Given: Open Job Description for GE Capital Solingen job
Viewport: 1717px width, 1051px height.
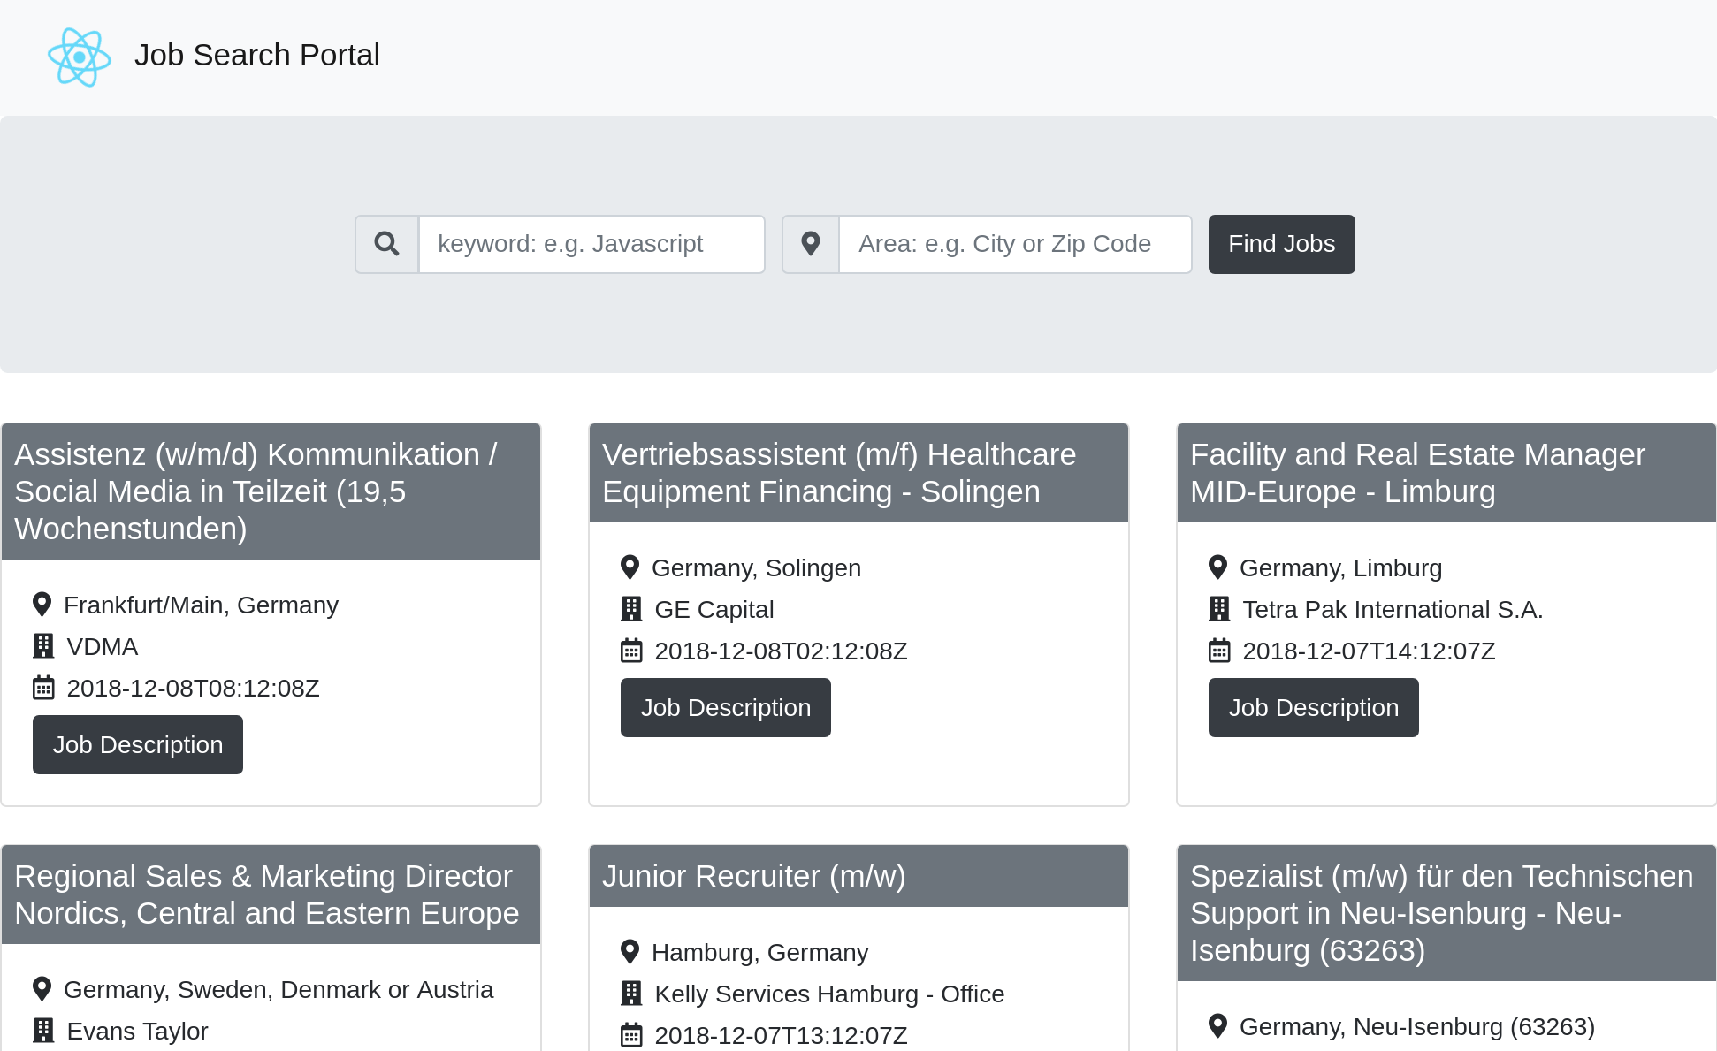Looking at the screenshot, I should tap(725, 707).
